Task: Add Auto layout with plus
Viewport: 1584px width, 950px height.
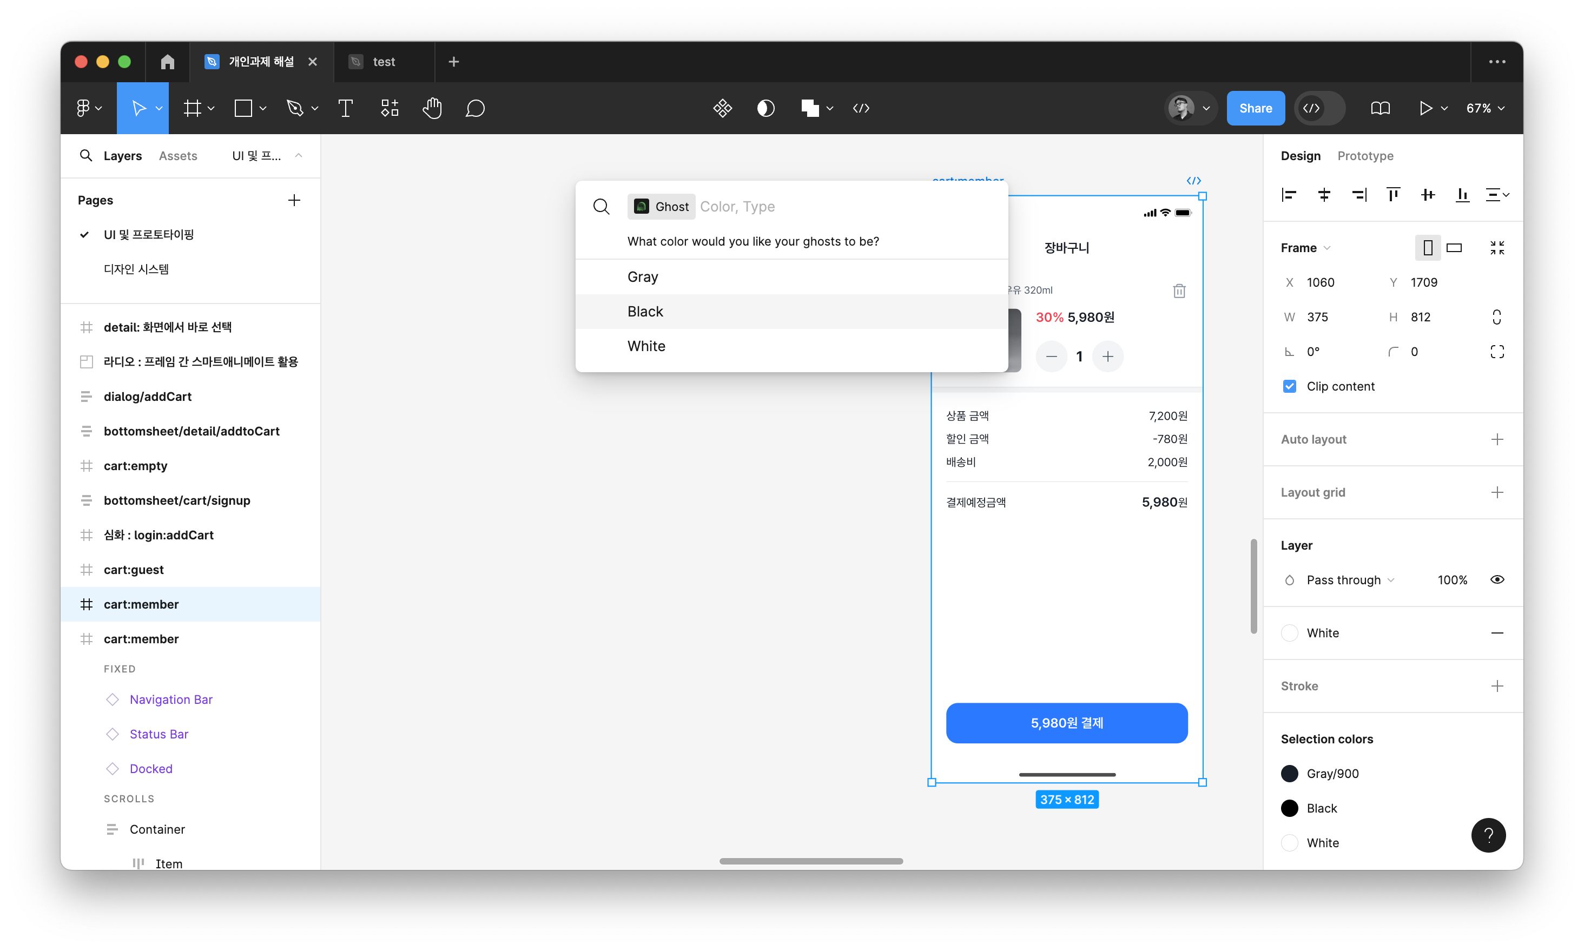Action: (x=1496, y=439)
